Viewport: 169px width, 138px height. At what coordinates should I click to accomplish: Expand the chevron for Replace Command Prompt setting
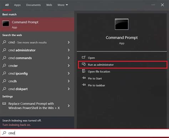(x=69, y=106)
